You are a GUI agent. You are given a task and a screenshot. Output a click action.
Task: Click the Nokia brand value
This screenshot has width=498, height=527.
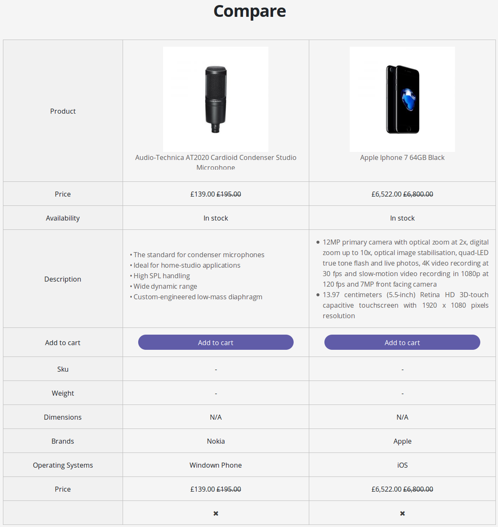pyautogui.click(x=216, y=441)
